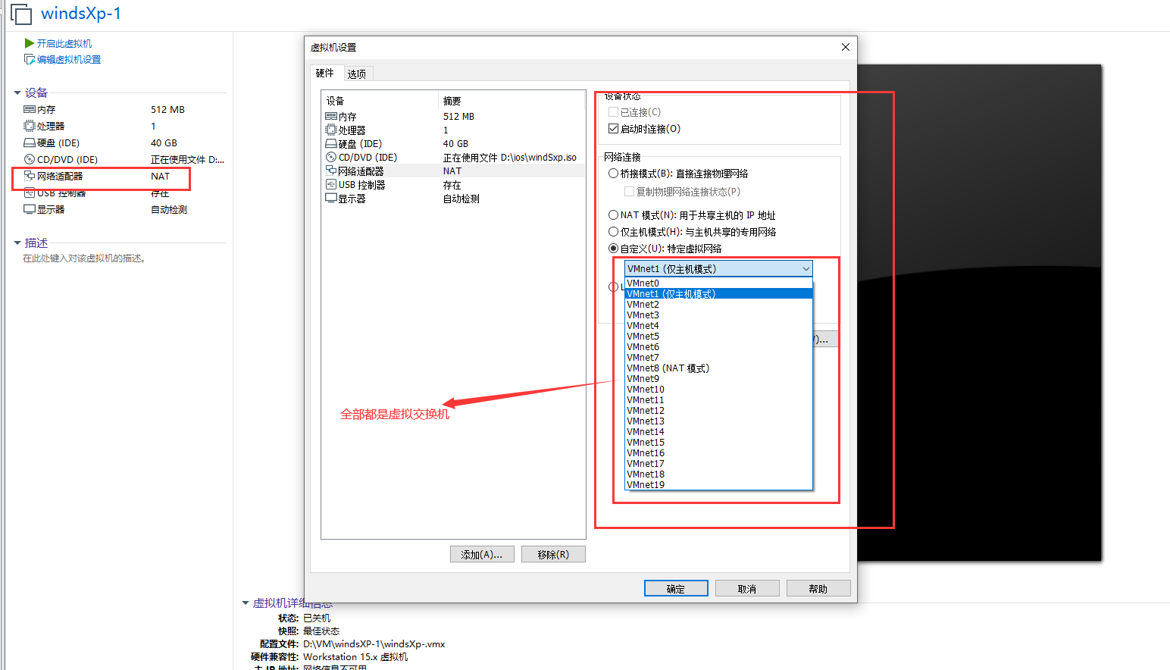The height and width of the screenshot is (670, 1170).
Task: Click the hard disk icon in settings dialog list
Action: click(331, 143)
